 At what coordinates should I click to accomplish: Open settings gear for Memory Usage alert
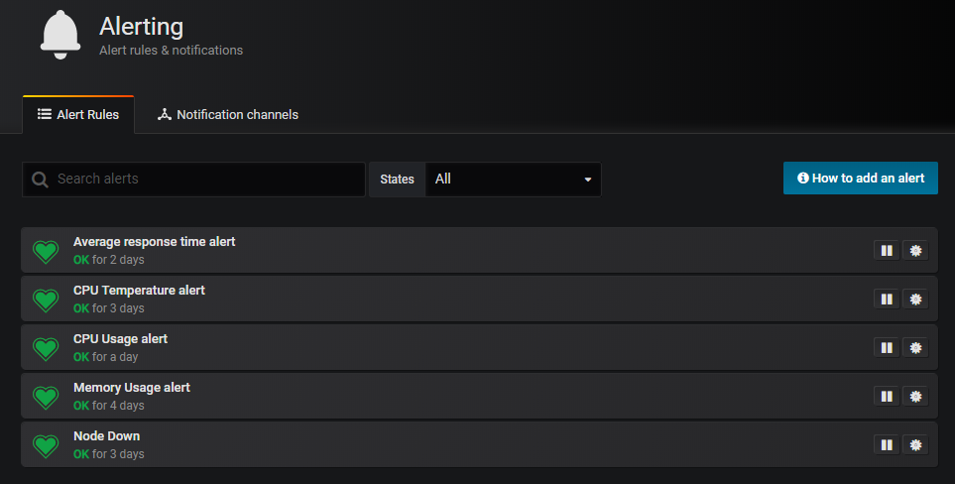click(x=915, y=396)
